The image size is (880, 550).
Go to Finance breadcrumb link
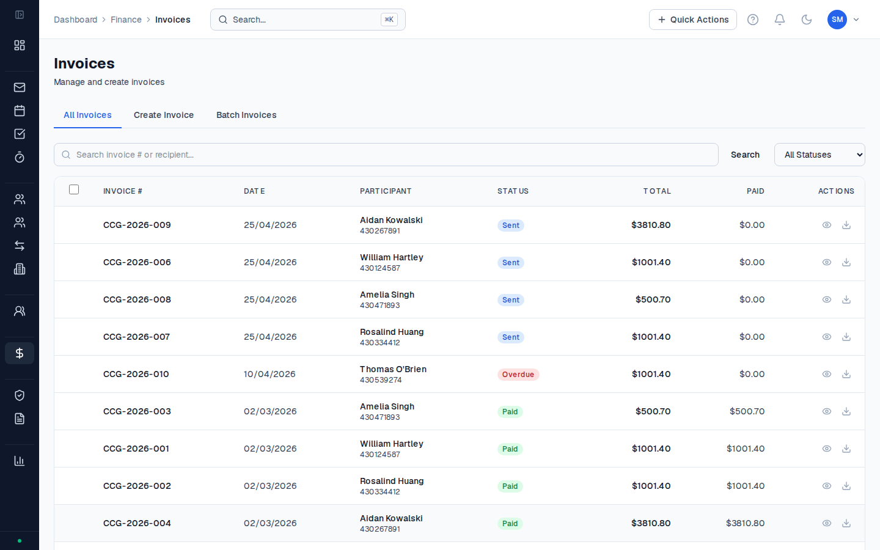126,20
